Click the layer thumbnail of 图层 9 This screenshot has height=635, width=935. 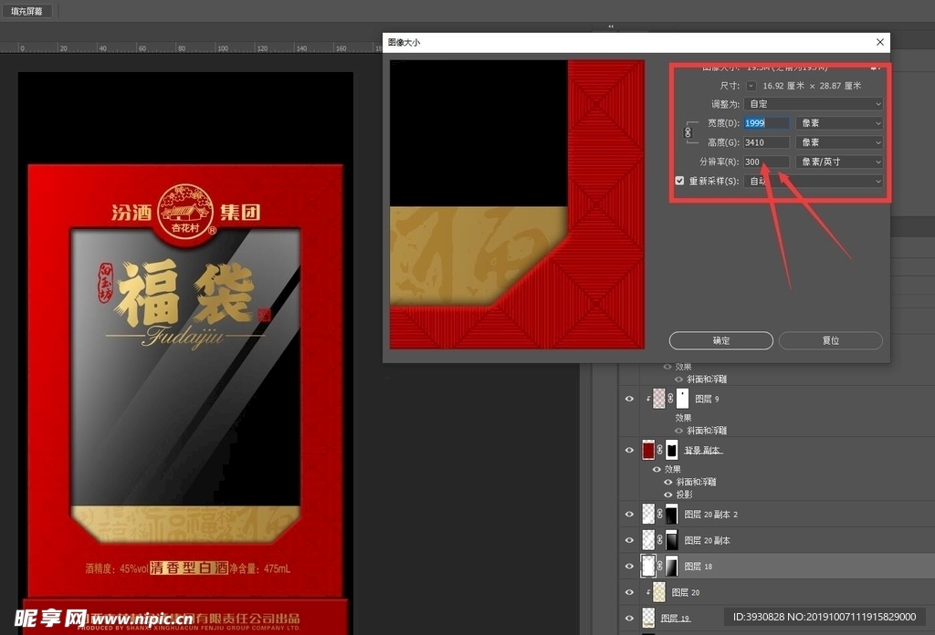(x=659, y=399)
